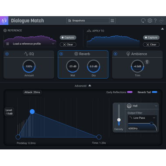
Task: Click the Predelay: 0.0ms value
Action: point(26,143)
